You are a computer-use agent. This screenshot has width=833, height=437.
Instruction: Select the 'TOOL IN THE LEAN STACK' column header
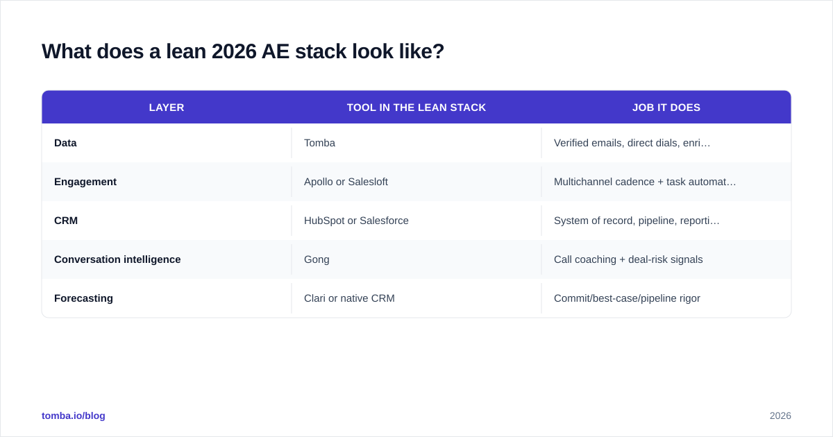416,108
